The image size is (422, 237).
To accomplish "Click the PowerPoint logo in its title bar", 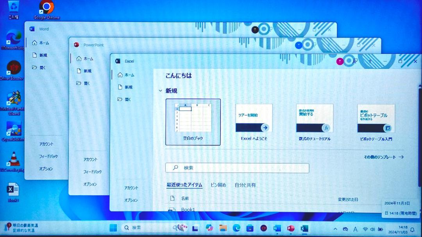I will point(77,45).
